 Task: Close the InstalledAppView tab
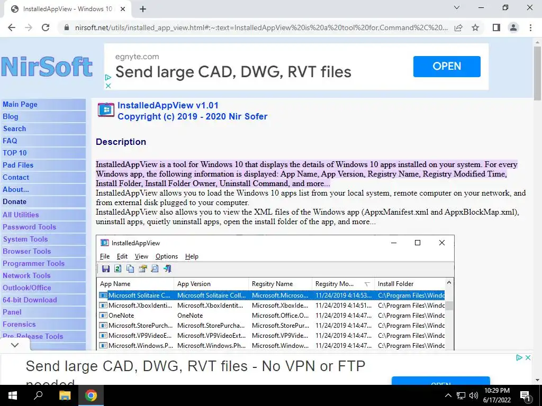(123, 10)
